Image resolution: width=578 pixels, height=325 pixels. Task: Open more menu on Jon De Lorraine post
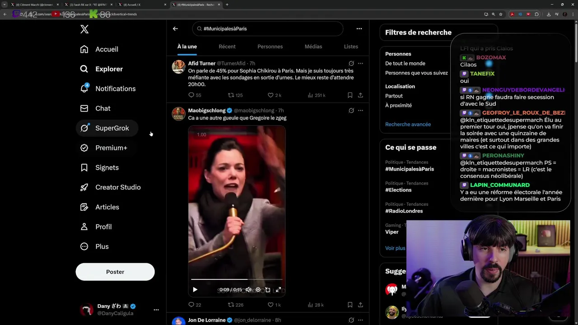(360, 320)
